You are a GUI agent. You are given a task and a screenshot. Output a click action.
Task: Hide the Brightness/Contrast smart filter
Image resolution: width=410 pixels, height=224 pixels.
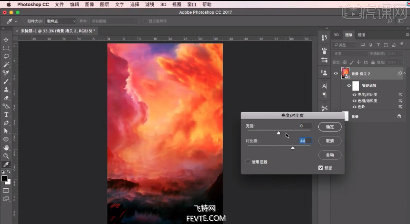[x=355, y=95]
